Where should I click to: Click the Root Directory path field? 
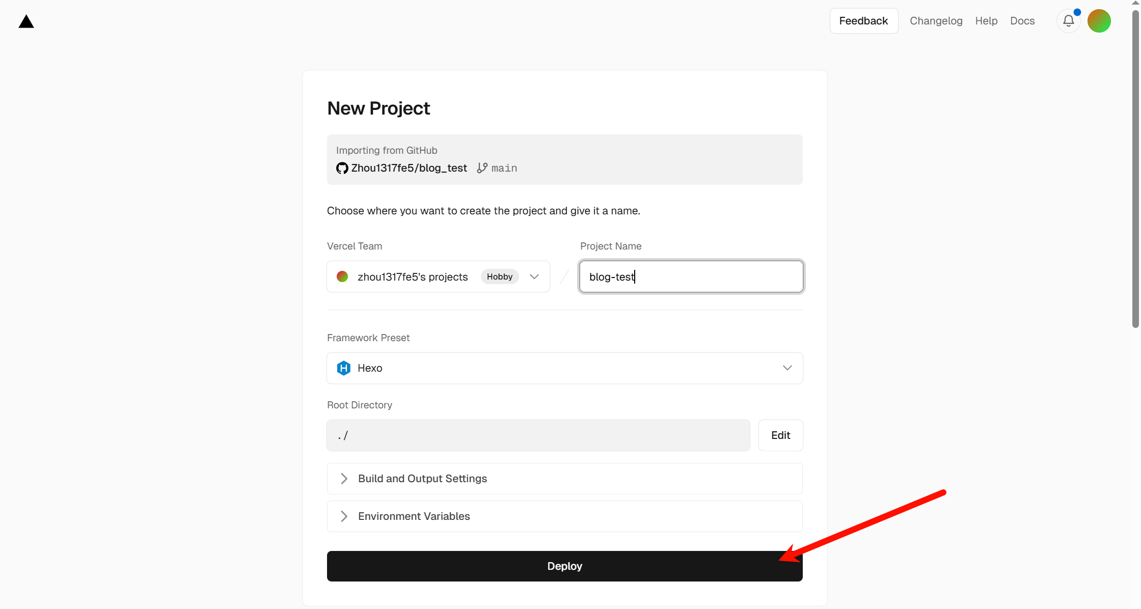pyautogui.click(x=538, y=435)
